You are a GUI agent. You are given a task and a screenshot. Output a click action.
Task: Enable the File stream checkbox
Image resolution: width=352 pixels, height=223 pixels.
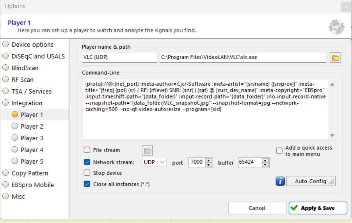[x=87, y=150]
